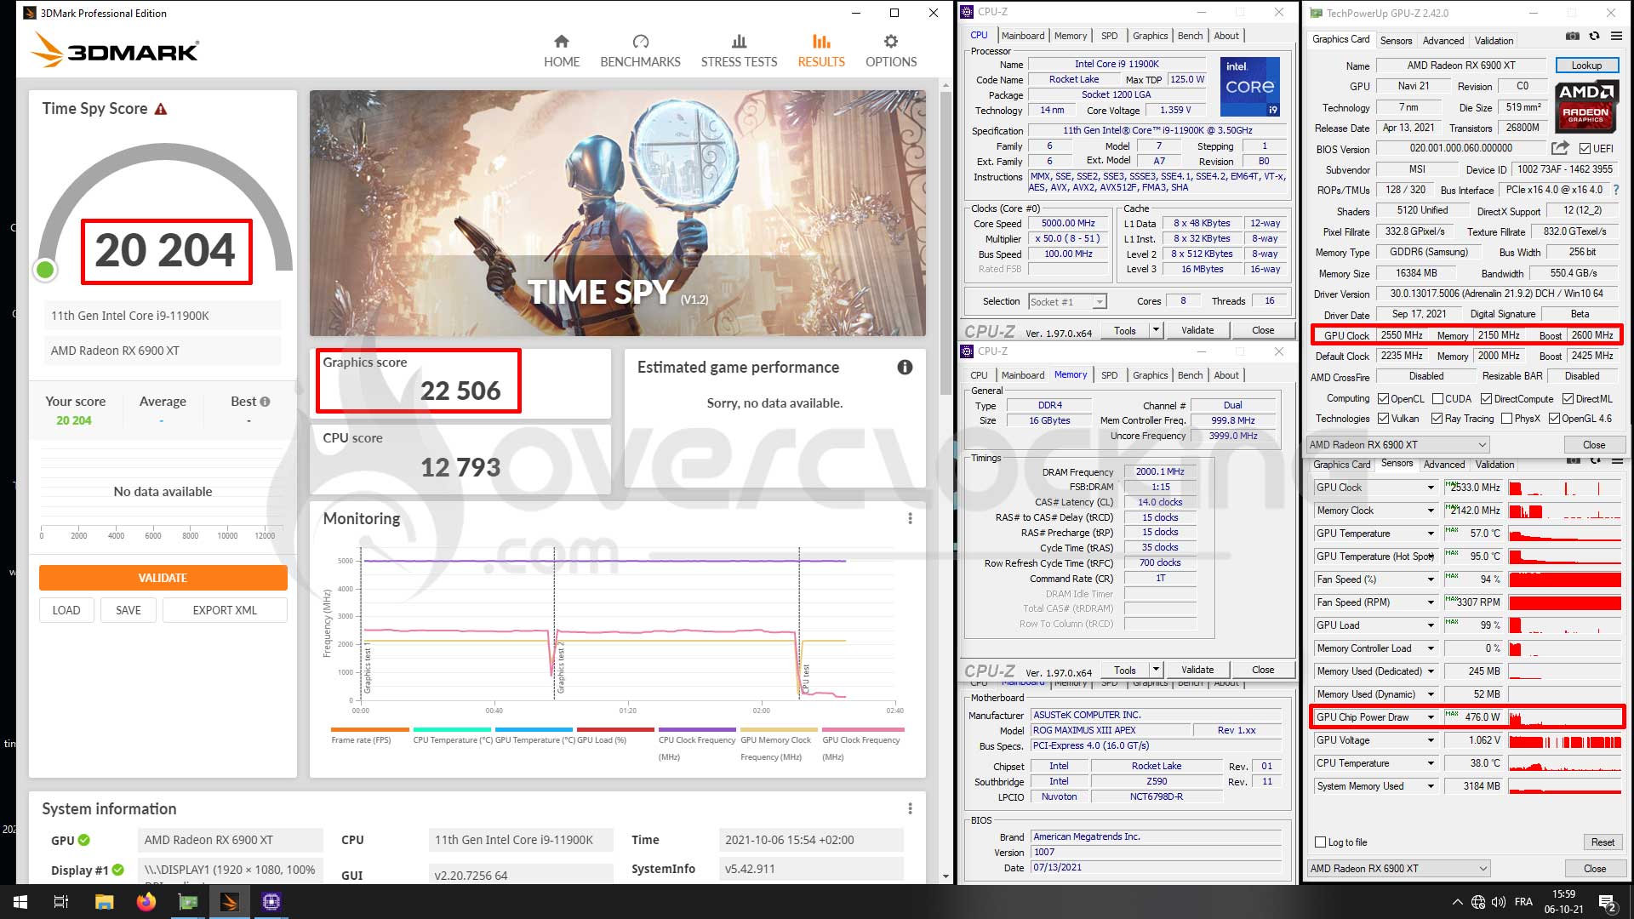Expand the Fan Speed (RPM) sensor dropdown
The image size is (1634, 919).
click(1431, 602)
